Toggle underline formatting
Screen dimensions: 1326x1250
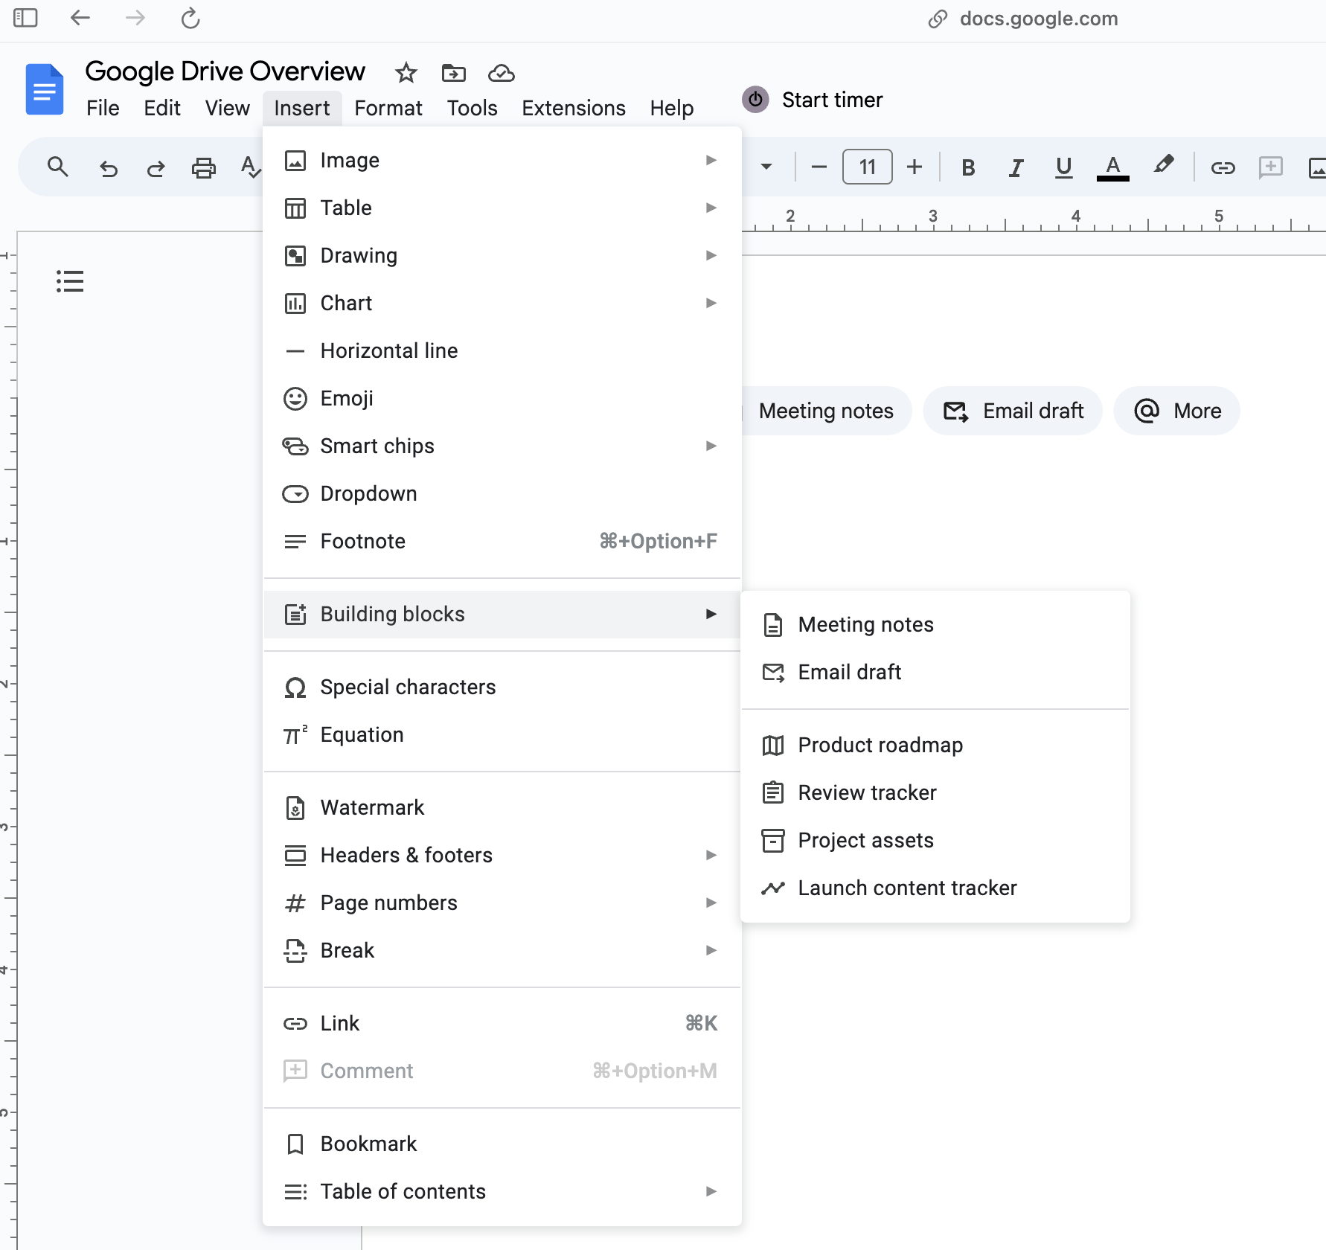click(1063, 168)
